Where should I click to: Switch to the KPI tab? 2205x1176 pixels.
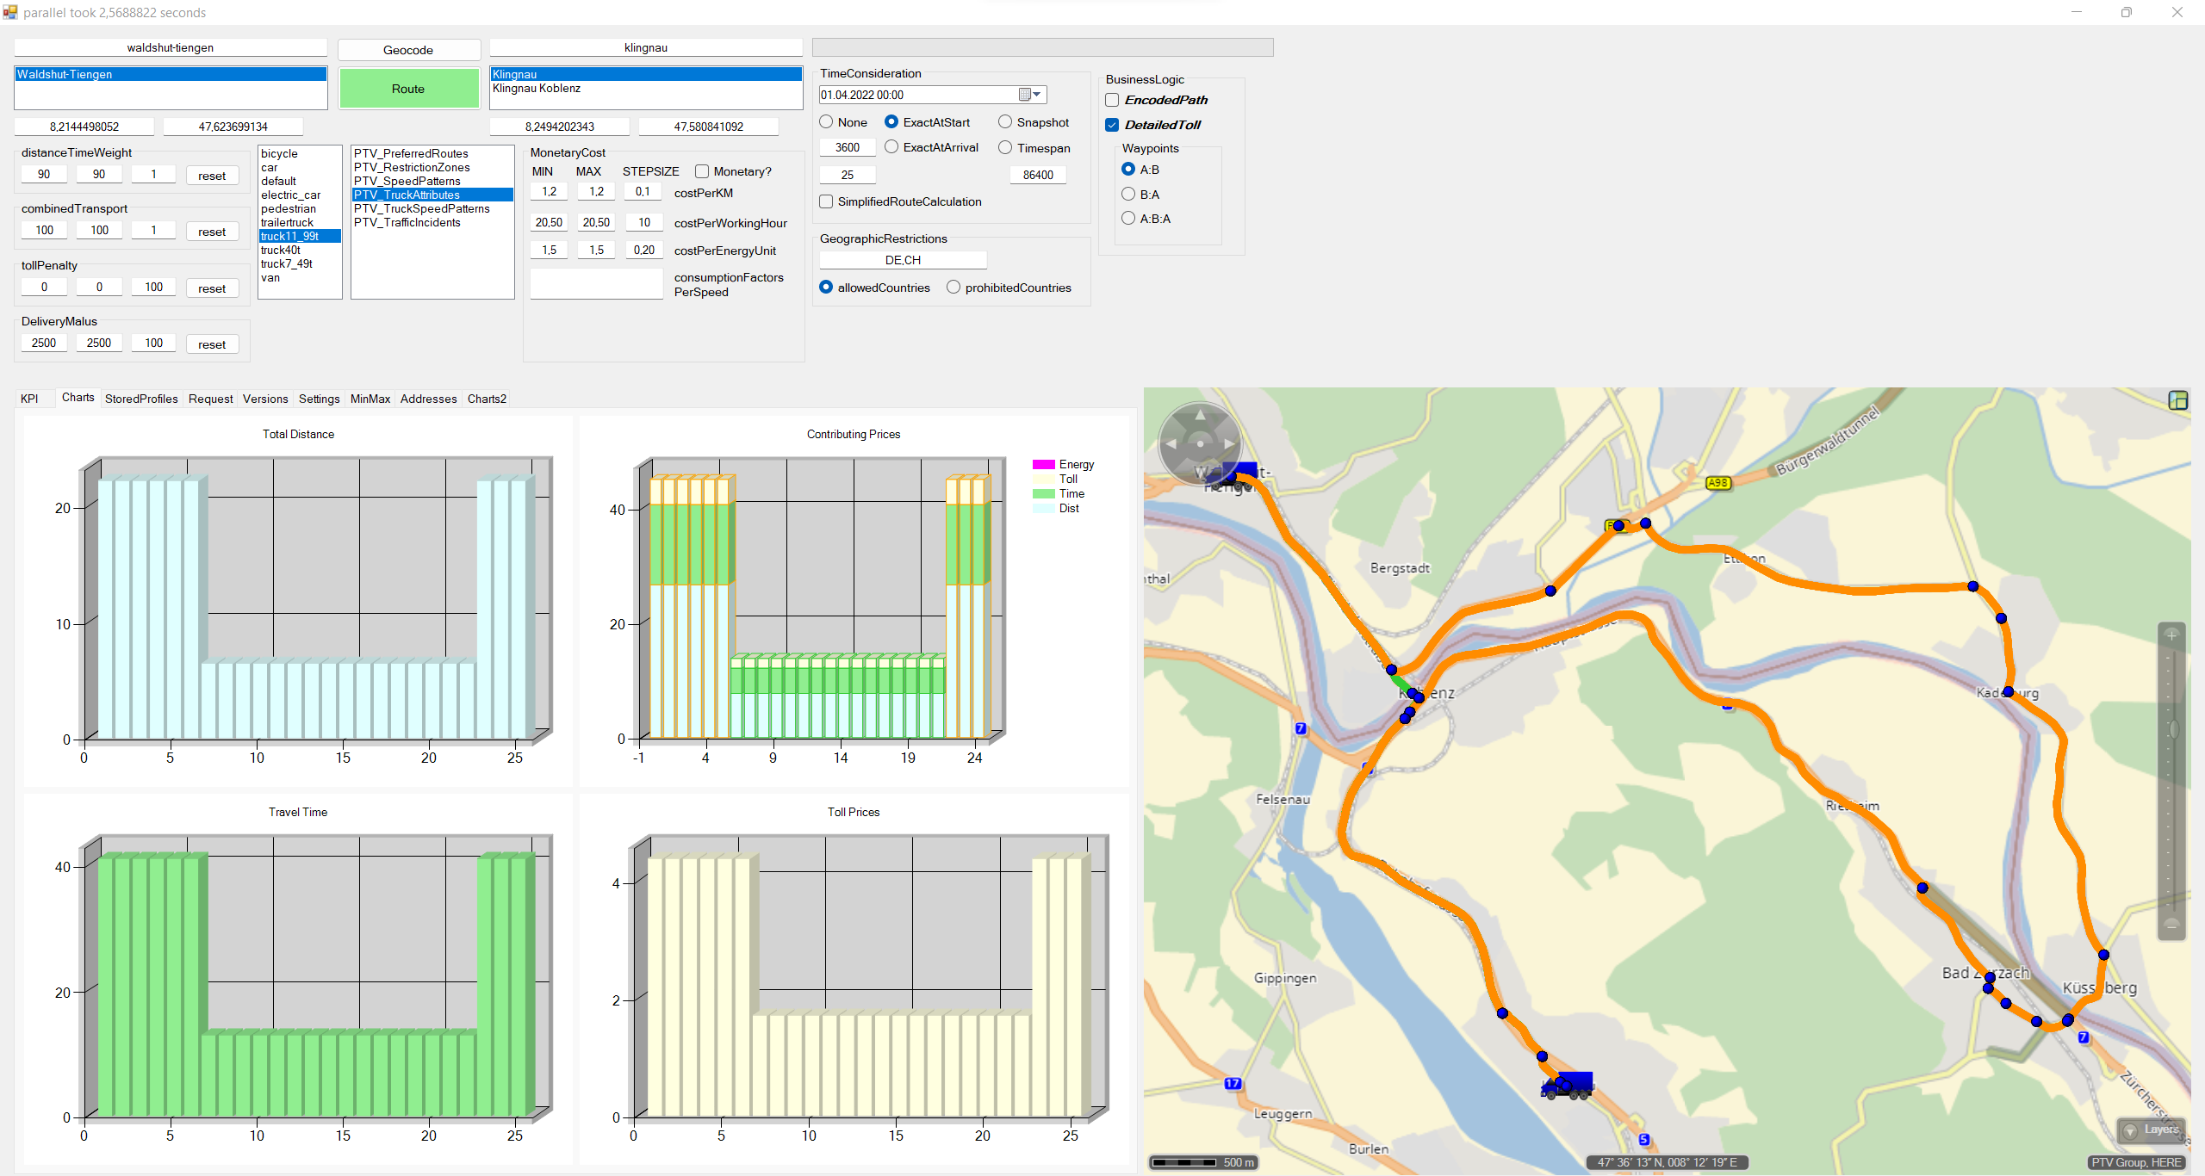29,399
